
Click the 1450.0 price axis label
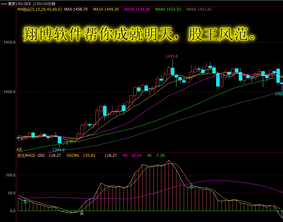pyautogui.click(x=9, y=42)
